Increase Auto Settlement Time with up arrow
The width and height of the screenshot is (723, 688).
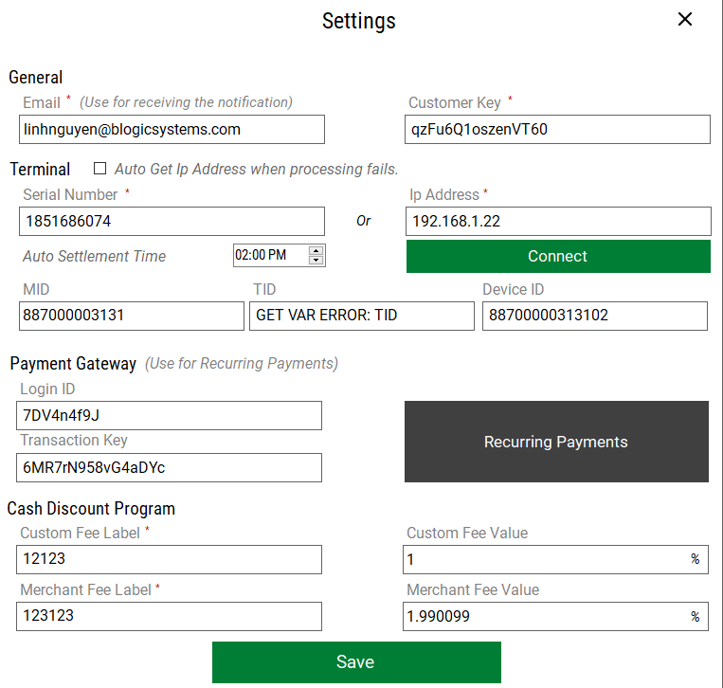point(316,250)
